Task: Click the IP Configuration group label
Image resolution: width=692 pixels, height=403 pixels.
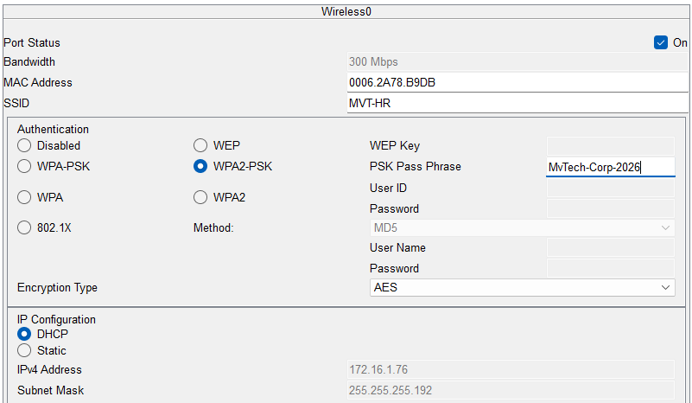Action: [x=56, y=319]
